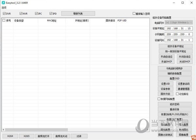Click 修改设备IP地址 button
The width and height of the screenshot is (196, 140).
(x=176, y=46)
